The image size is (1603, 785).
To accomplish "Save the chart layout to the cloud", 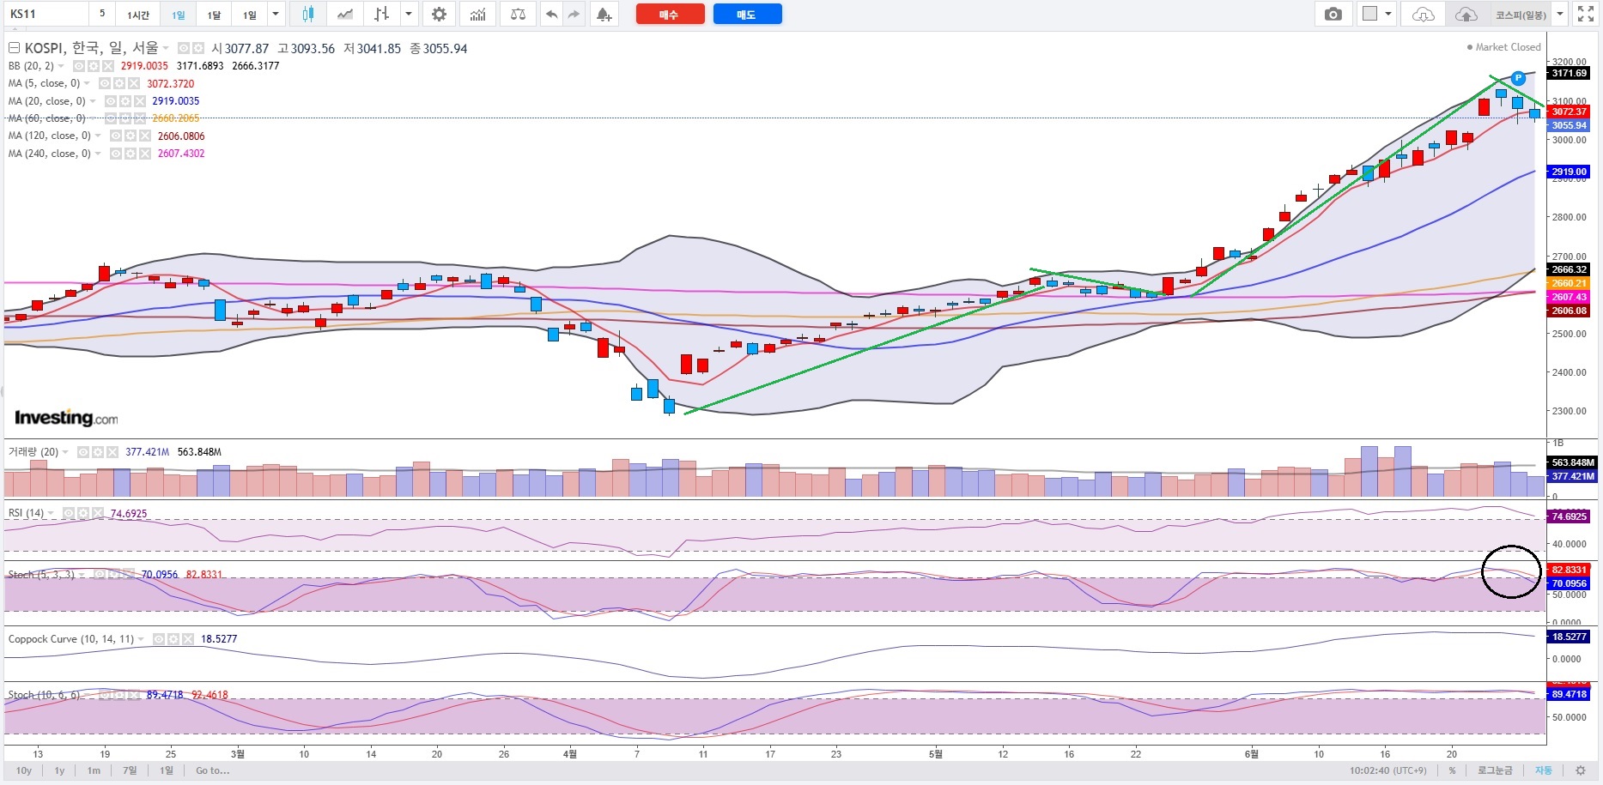I will click(1466, 14).
